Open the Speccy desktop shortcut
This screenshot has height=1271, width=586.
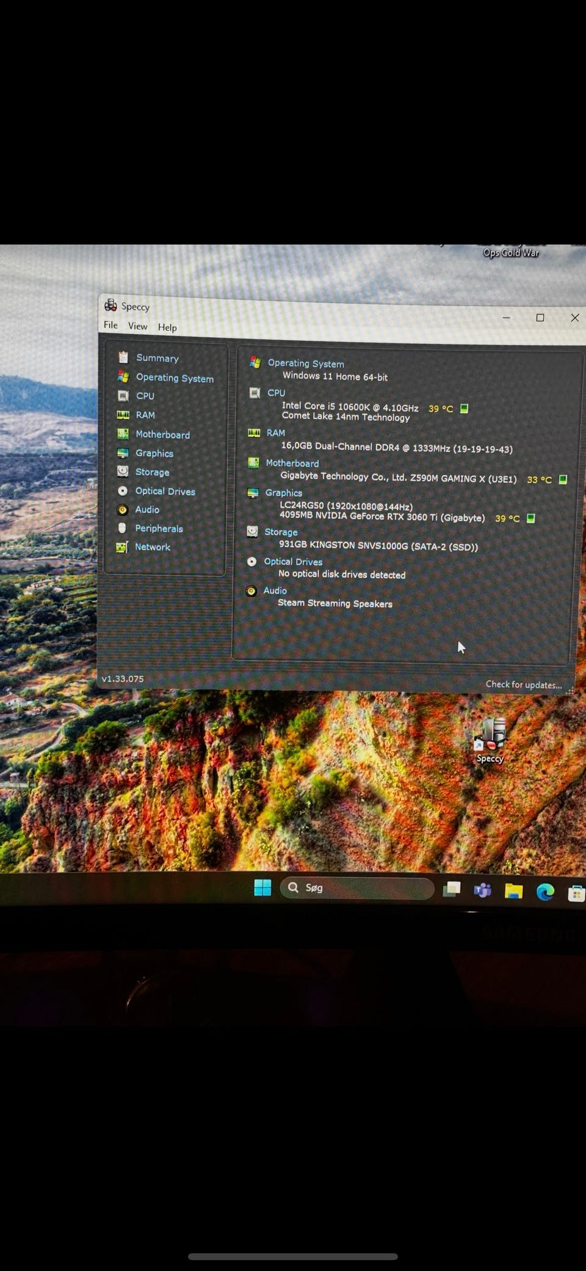(490, 740)
